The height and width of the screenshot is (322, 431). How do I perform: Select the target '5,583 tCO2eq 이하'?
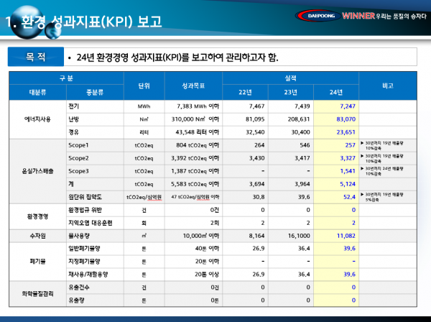click(x=195, y=184)
